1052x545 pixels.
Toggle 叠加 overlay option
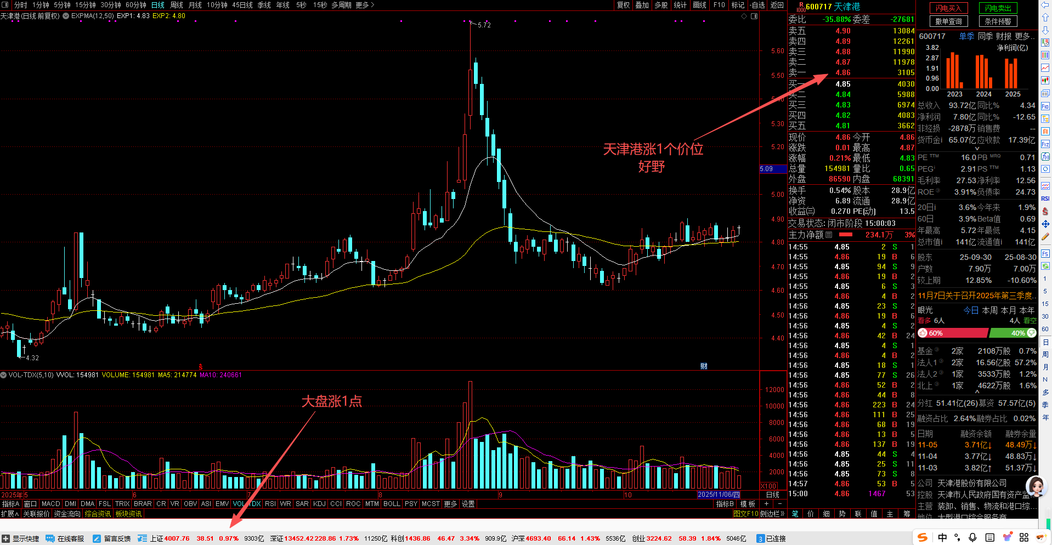[642, 5]
